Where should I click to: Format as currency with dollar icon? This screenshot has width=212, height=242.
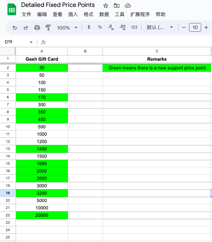89,27
